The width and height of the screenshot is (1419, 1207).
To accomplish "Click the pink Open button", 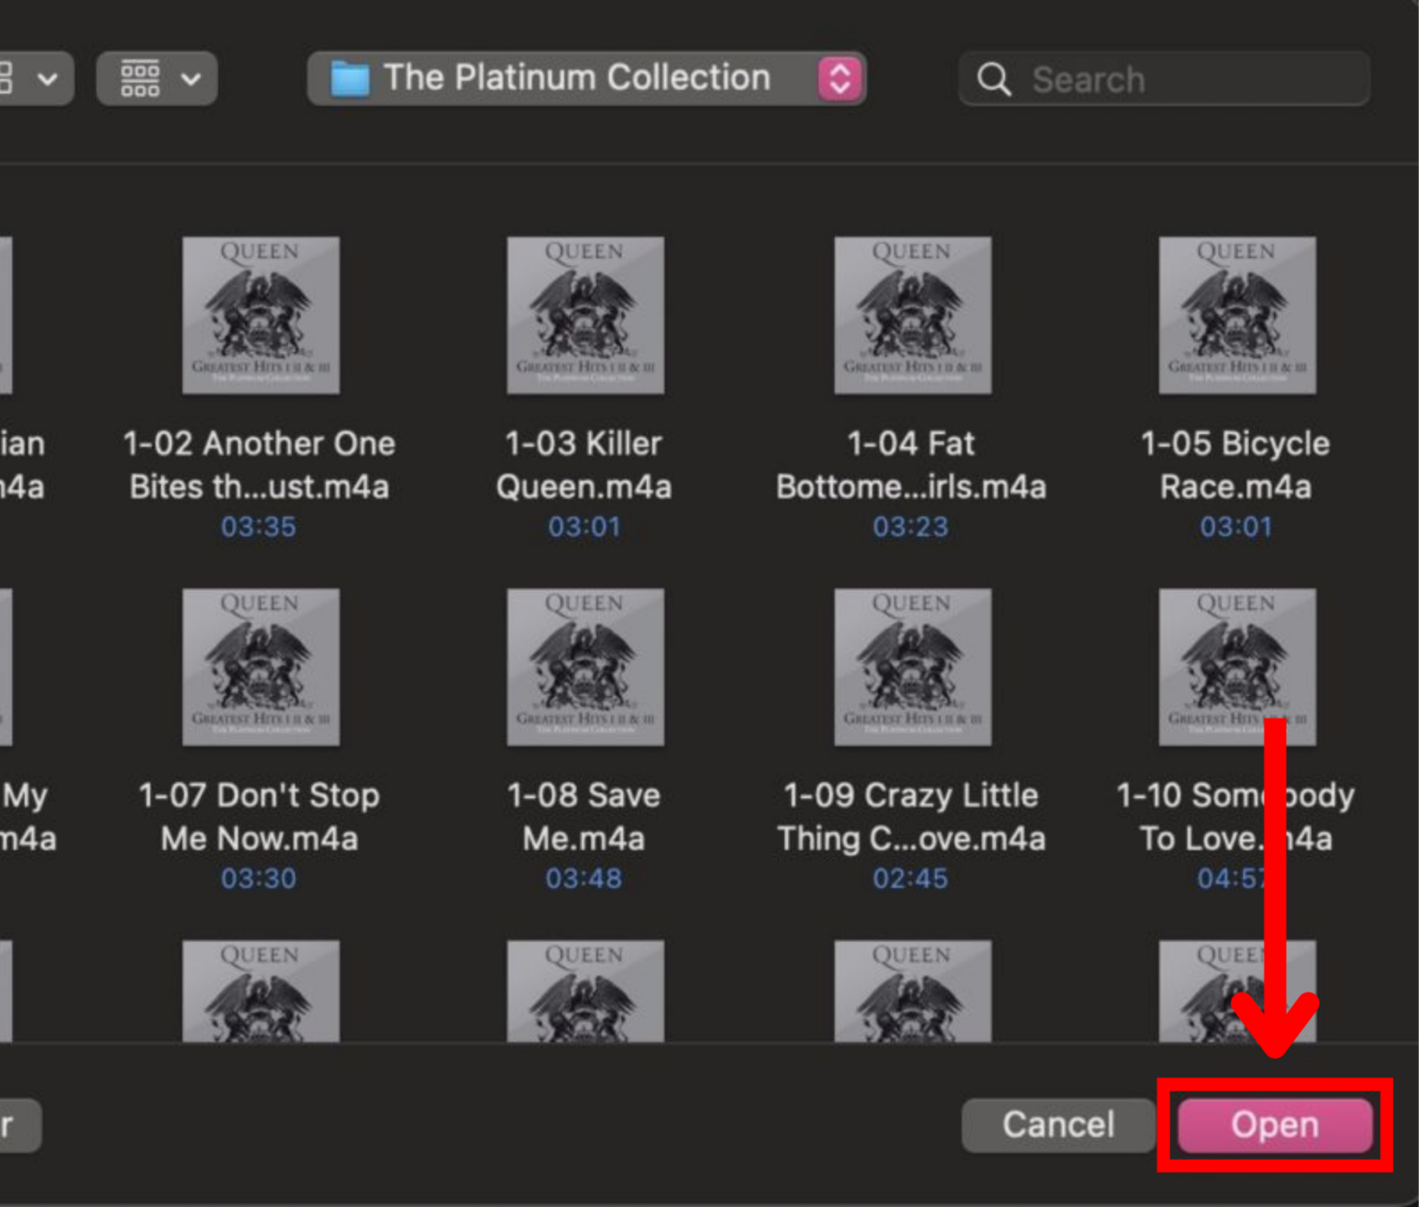I will [1275, 1125].
